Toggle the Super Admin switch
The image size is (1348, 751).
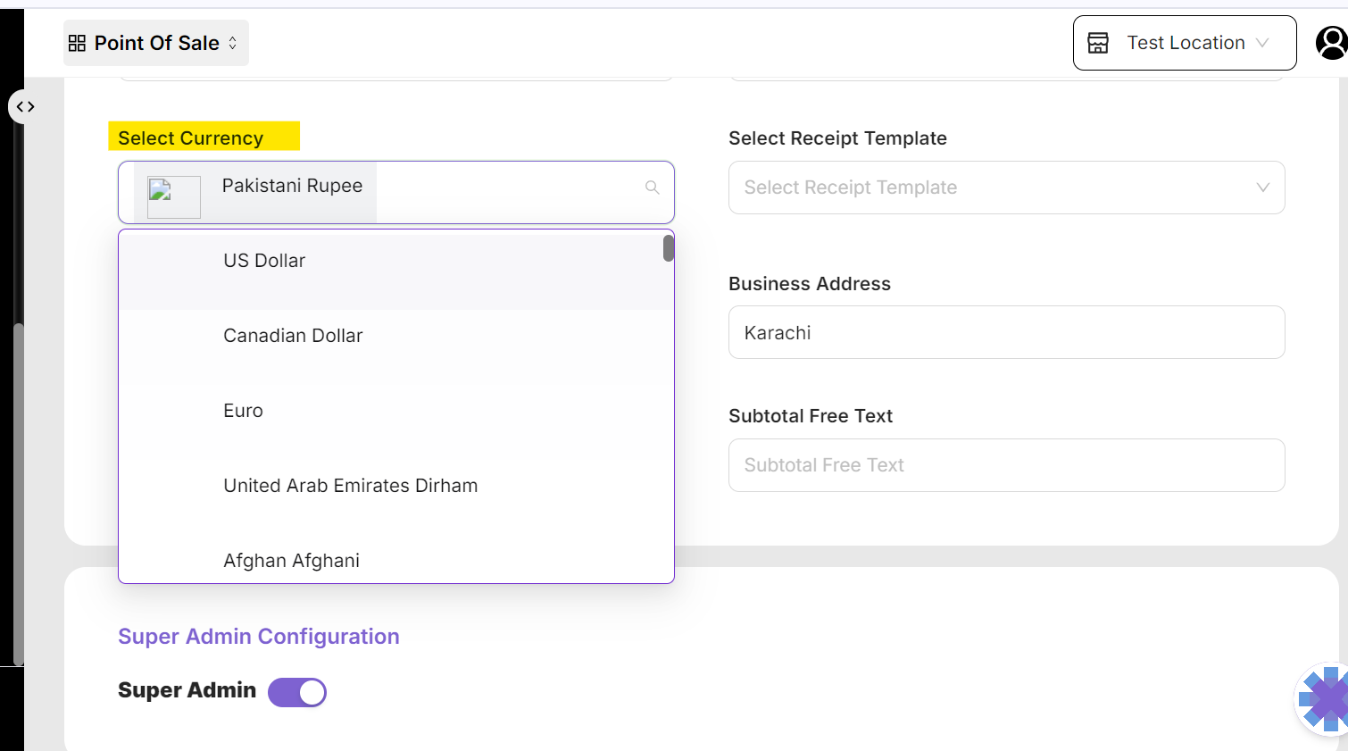pyautogui.click(x=297, y=692)
